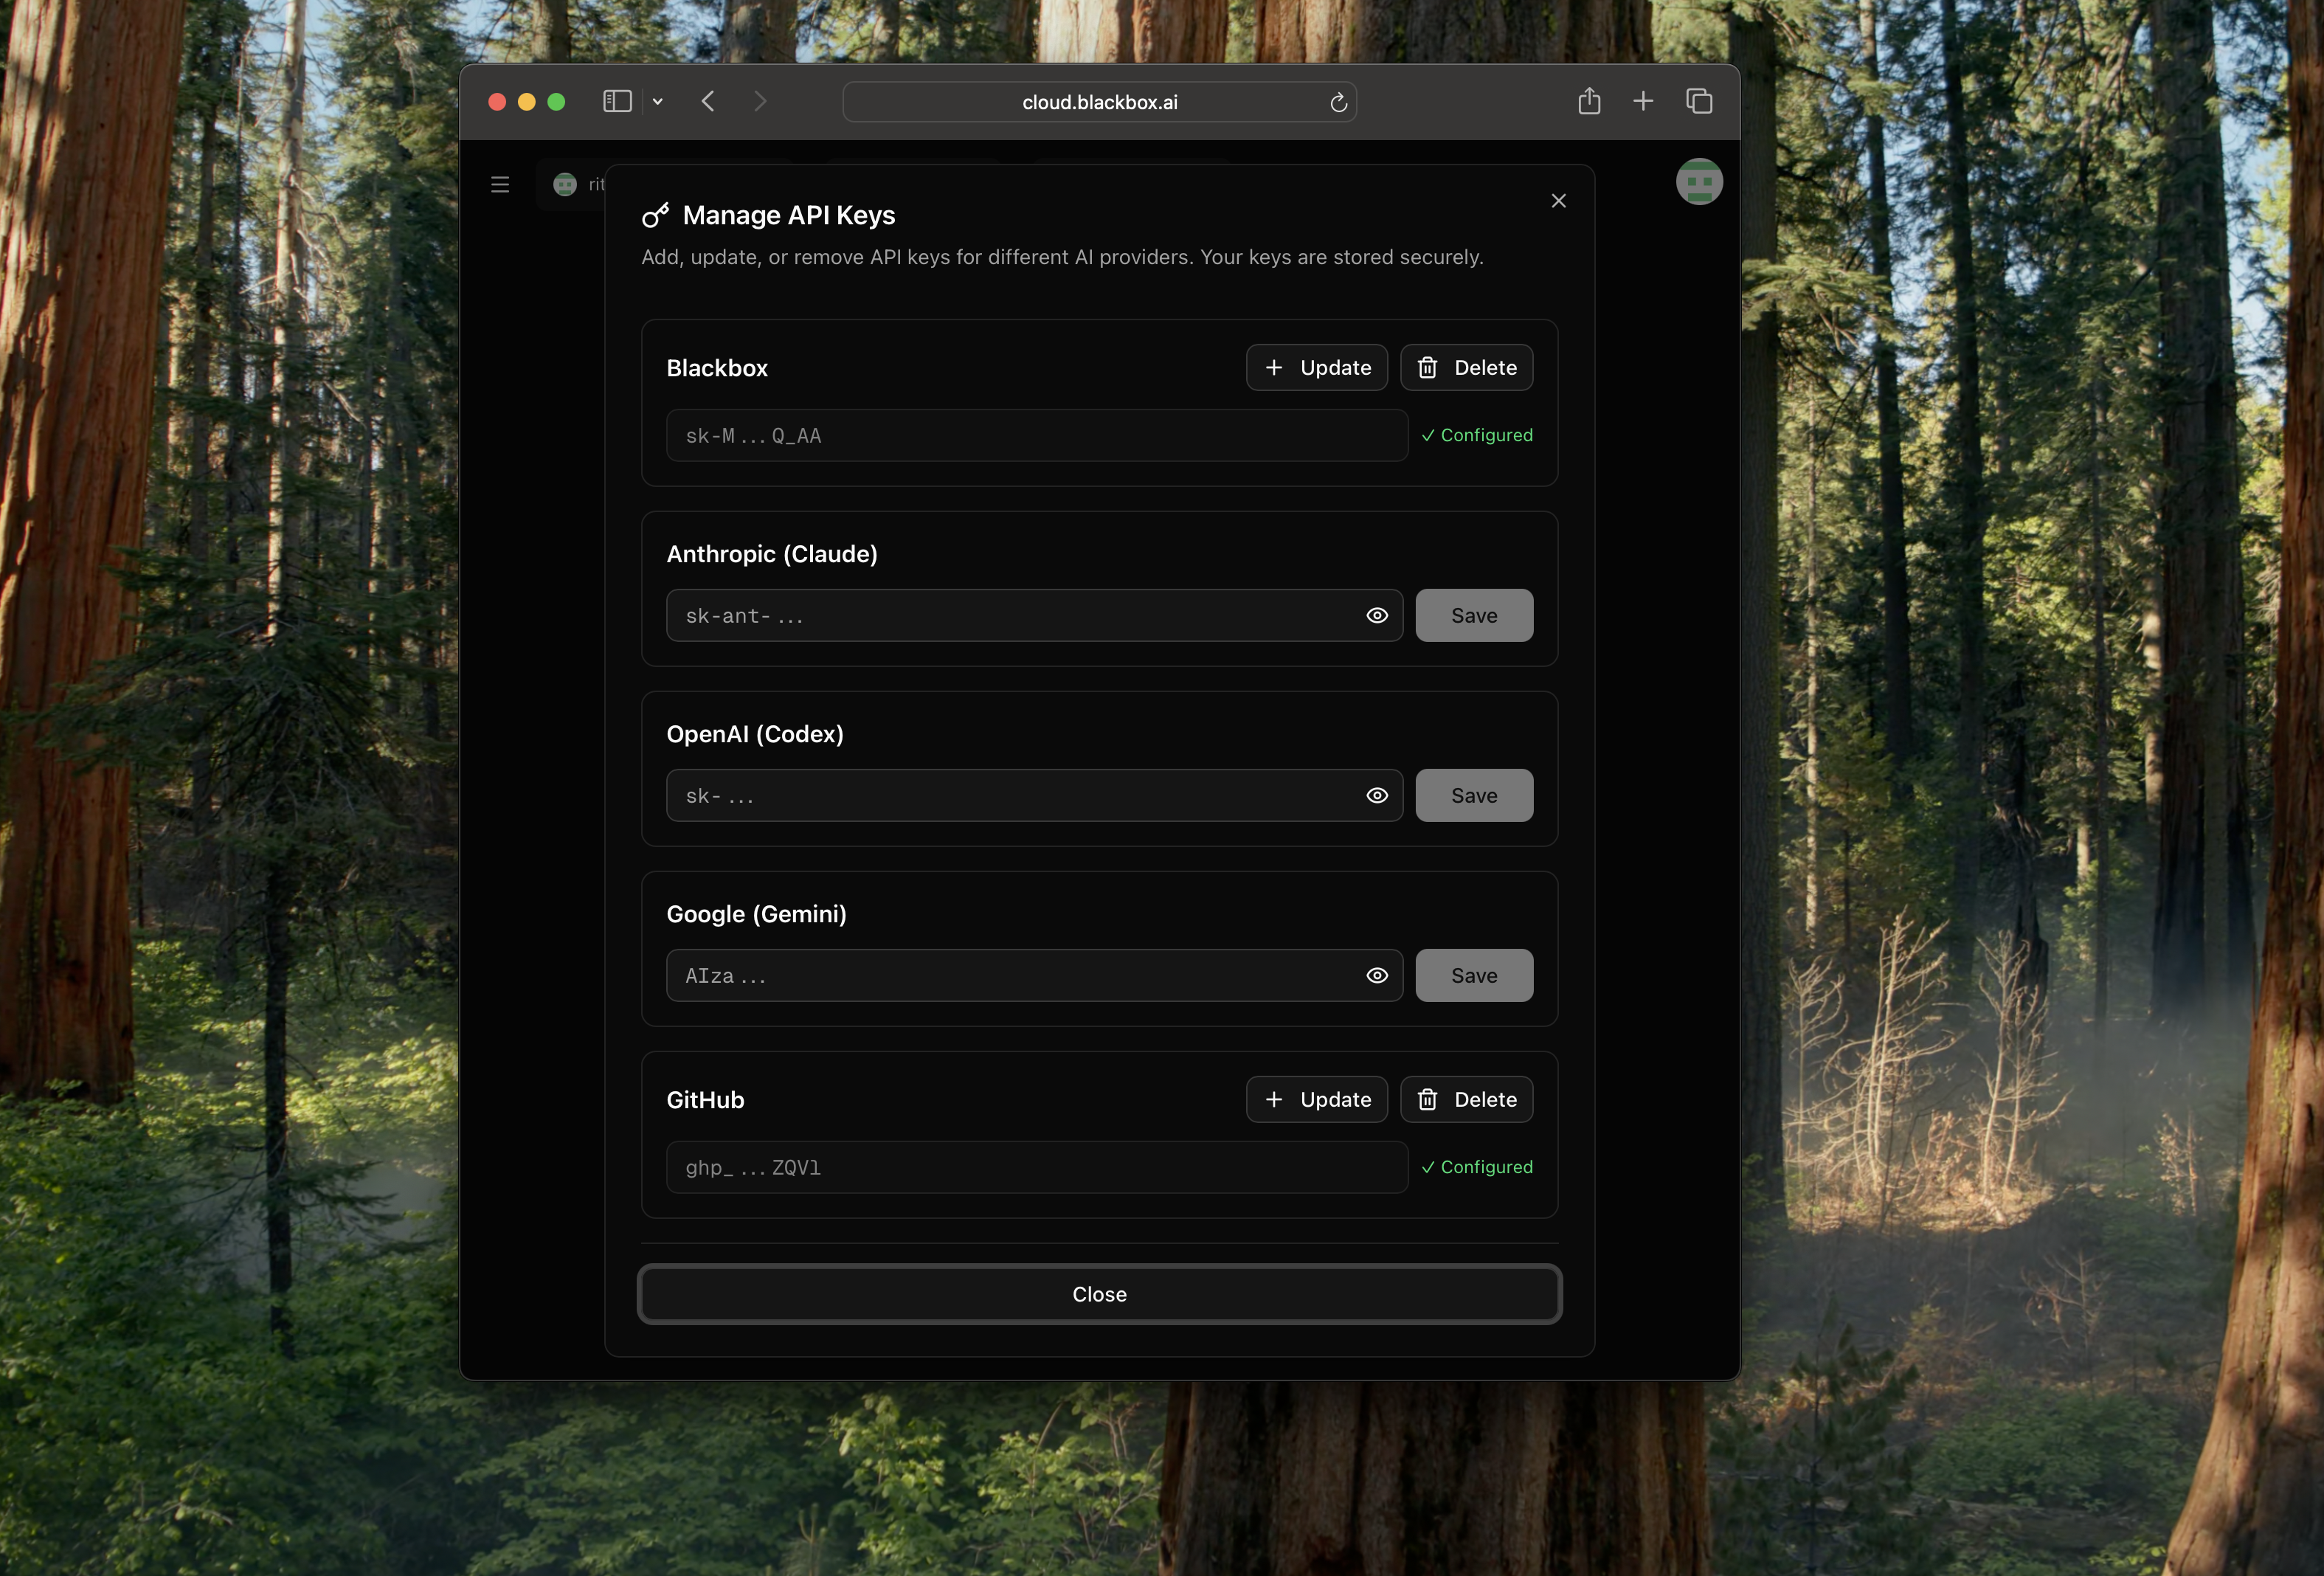Show tab overview icon
The image size is (2324, 1576).
pos(1699,101)
